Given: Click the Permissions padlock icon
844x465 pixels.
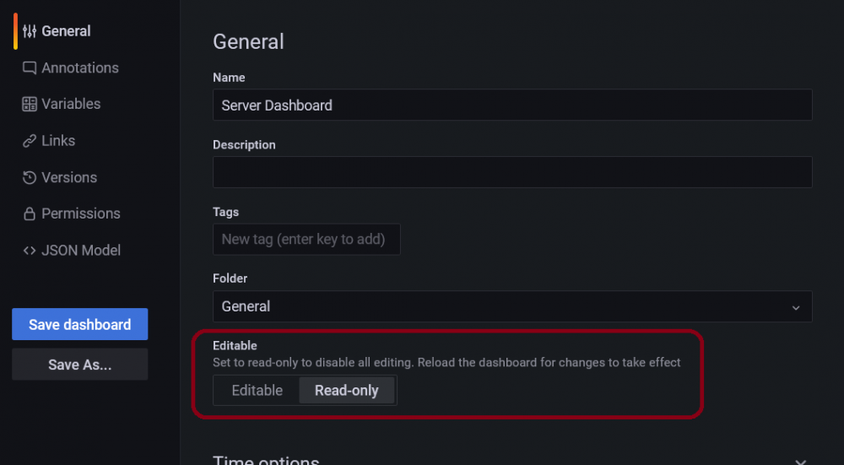Looking at the screenshot, I should pyautogui.click(x=30, y=214).
